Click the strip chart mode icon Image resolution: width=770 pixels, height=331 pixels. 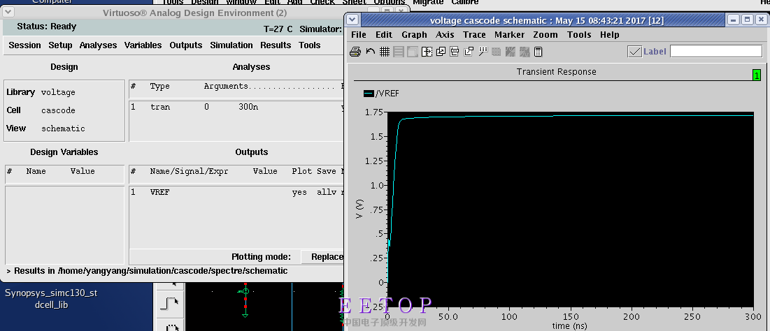tap(399, 52)
